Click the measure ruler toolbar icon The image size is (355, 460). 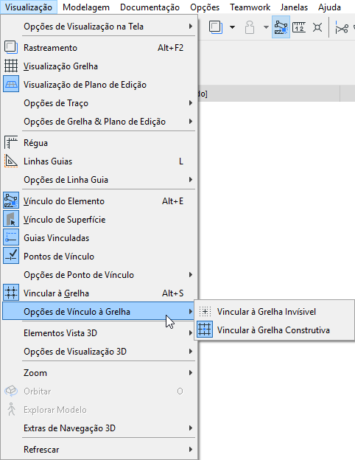(299, 27)
